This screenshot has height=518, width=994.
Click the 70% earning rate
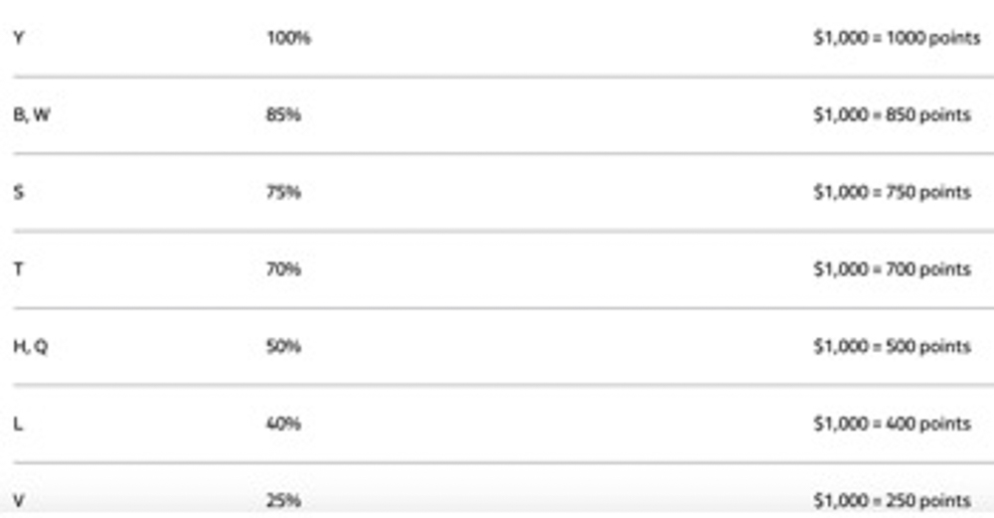[x=284, y=269]
